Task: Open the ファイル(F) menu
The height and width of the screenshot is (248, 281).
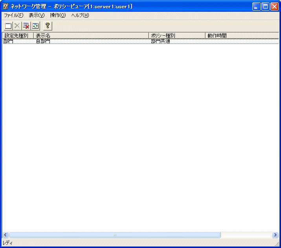Action: [14, 15]
